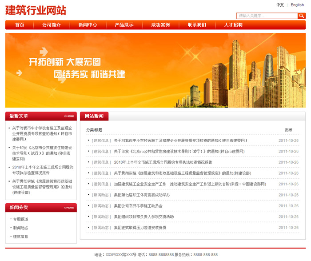
Task: Type in the keyword search field
Action: [x=267, y=16]
